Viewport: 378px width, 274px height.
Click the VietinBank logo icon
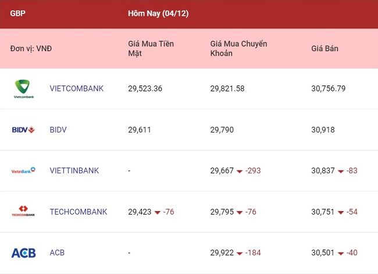(23, 170)
